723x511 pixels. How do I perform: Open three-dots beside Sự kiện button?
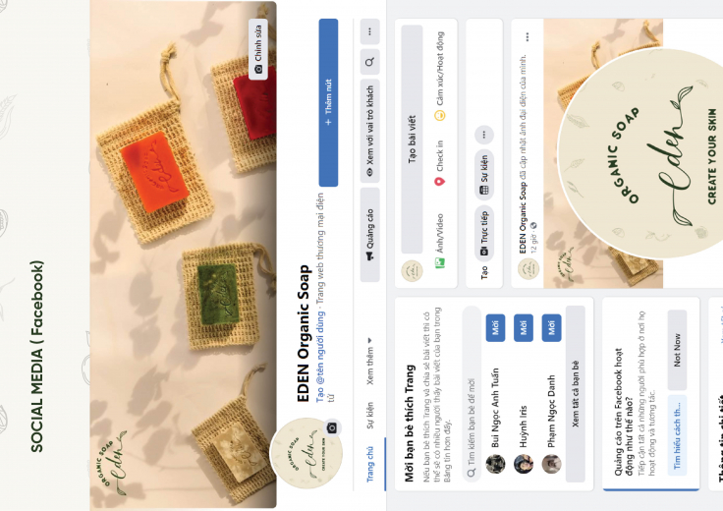484,135
